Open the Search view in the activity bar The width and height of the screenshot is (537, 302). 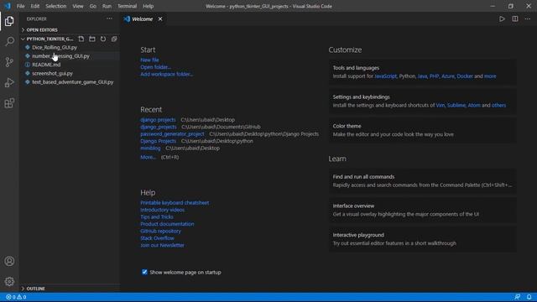tap(9, 41)
